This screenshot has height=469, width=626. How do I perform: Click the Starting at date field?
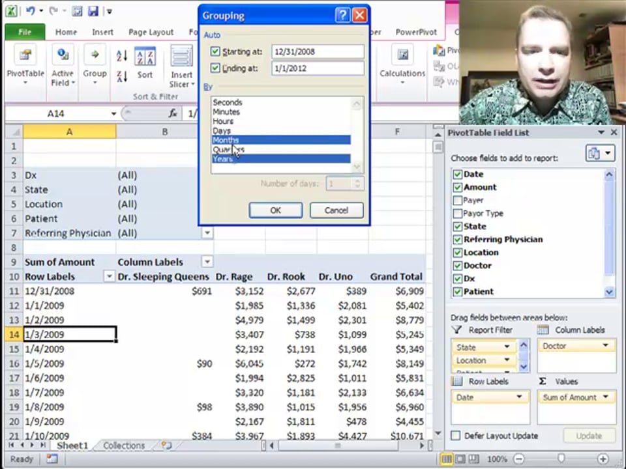[x=318, y=51]
